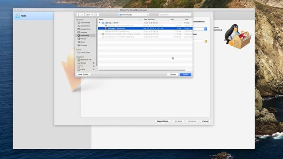This screenshot has width=283, height=159.
Task: Go back in the file dialog
Action: click(x=78, y=15)
